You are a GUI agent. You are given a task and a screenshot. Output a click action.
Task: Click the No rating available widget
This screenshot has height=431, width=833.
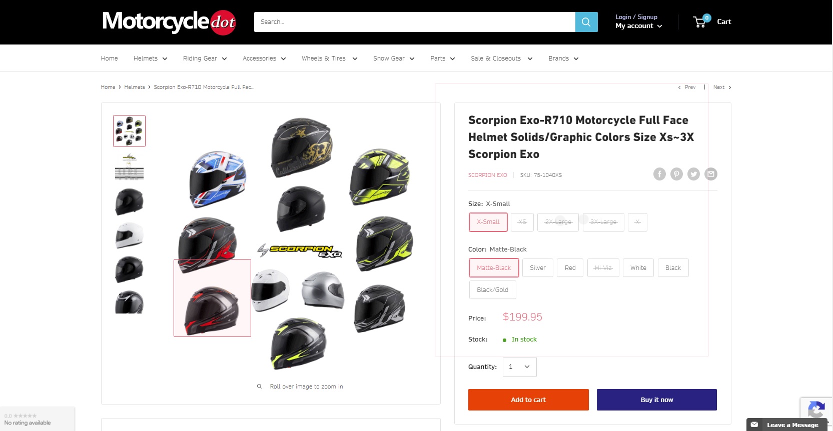37,419
